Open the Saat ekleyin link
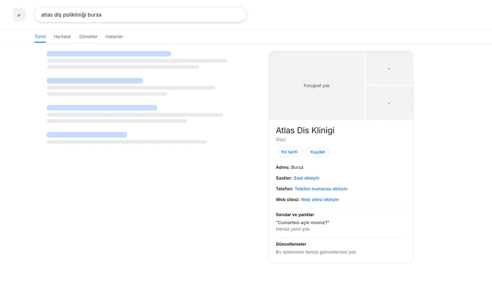Viewport: 492px width, 307px height. coord(307,178)
